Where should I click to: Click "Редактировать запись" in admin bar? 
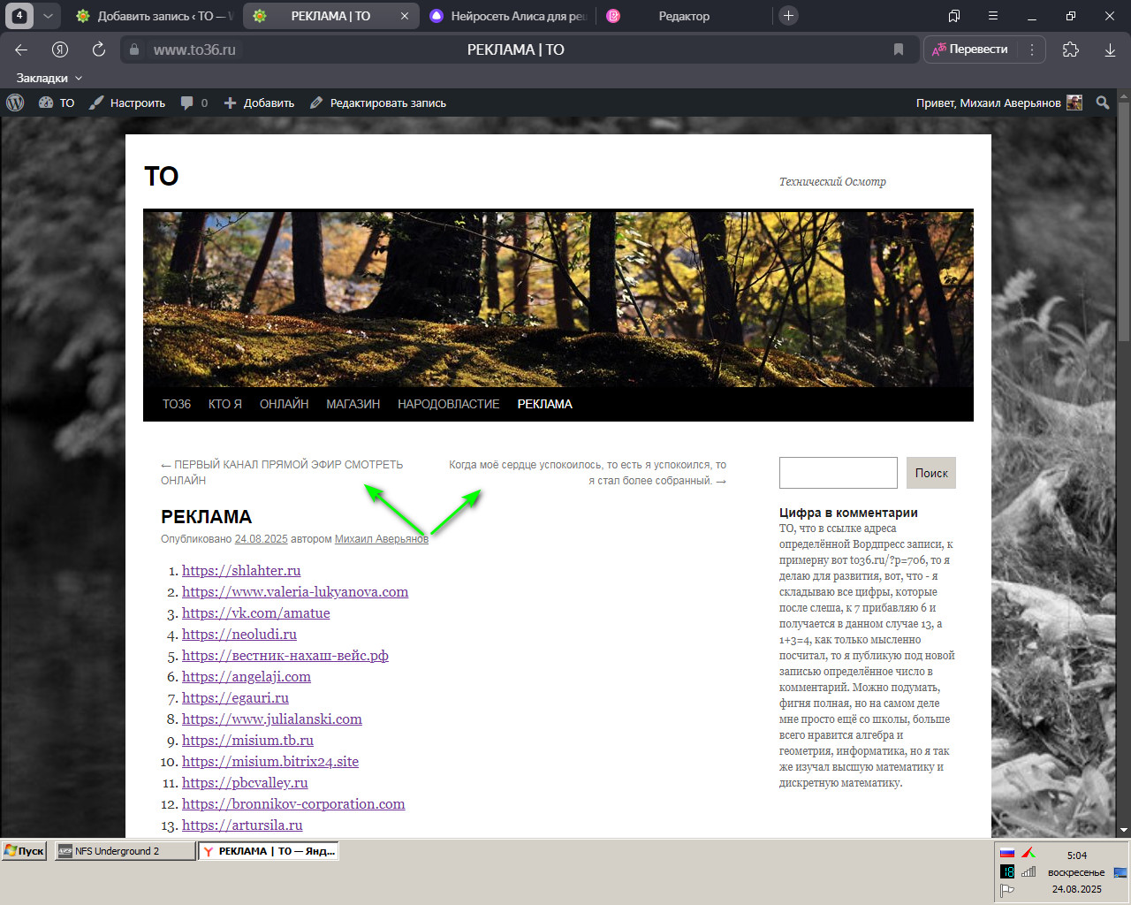point(378,103)
